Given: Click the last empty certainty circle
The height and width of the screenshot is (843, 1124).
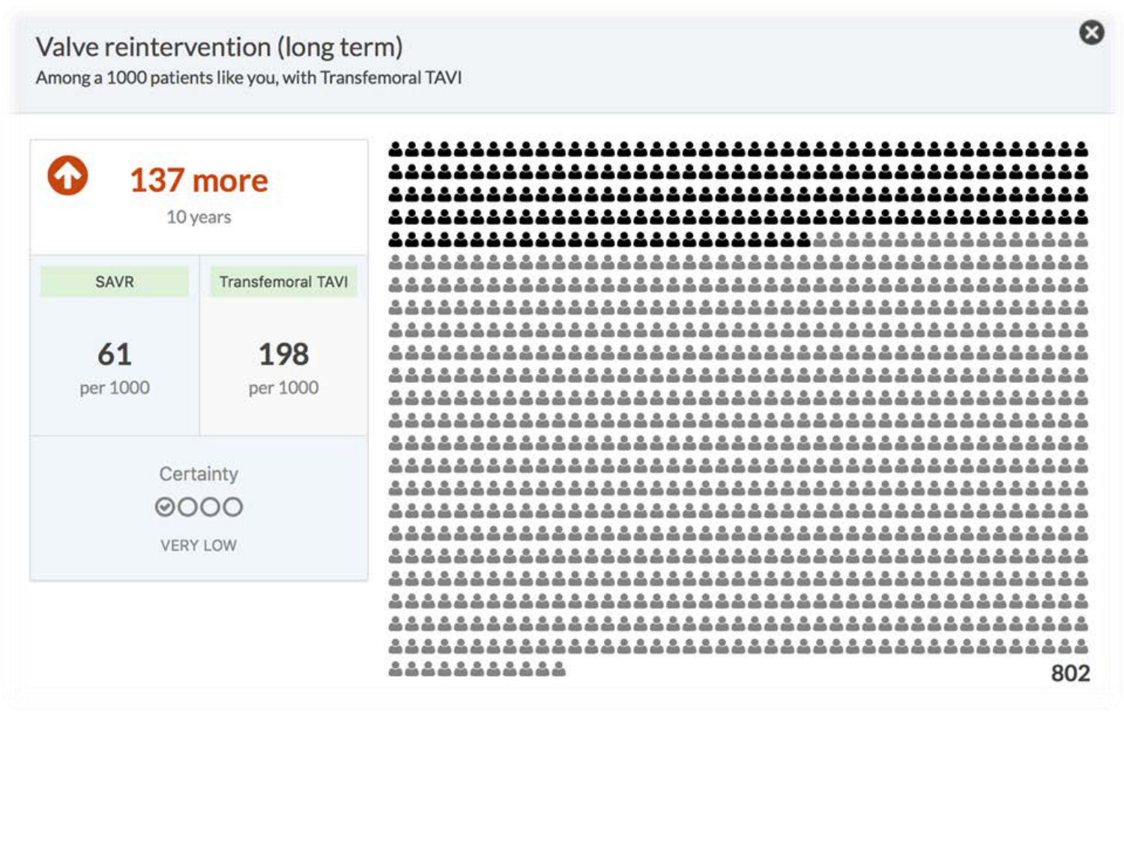Looking at the screenshot, I should tap(233, 507).
